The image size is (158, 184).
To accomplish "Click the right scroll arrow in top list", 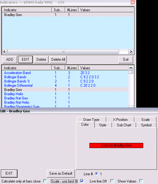I will (x=131, y=52).
